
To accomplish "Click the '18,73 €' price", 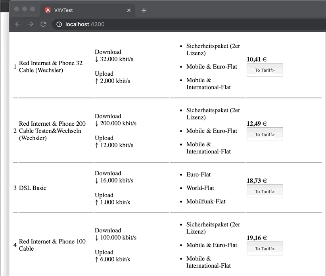I will [x=257, y=181].
